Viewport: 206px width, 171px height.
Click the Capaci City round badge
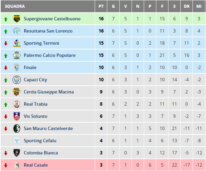(x=17, y=80)
